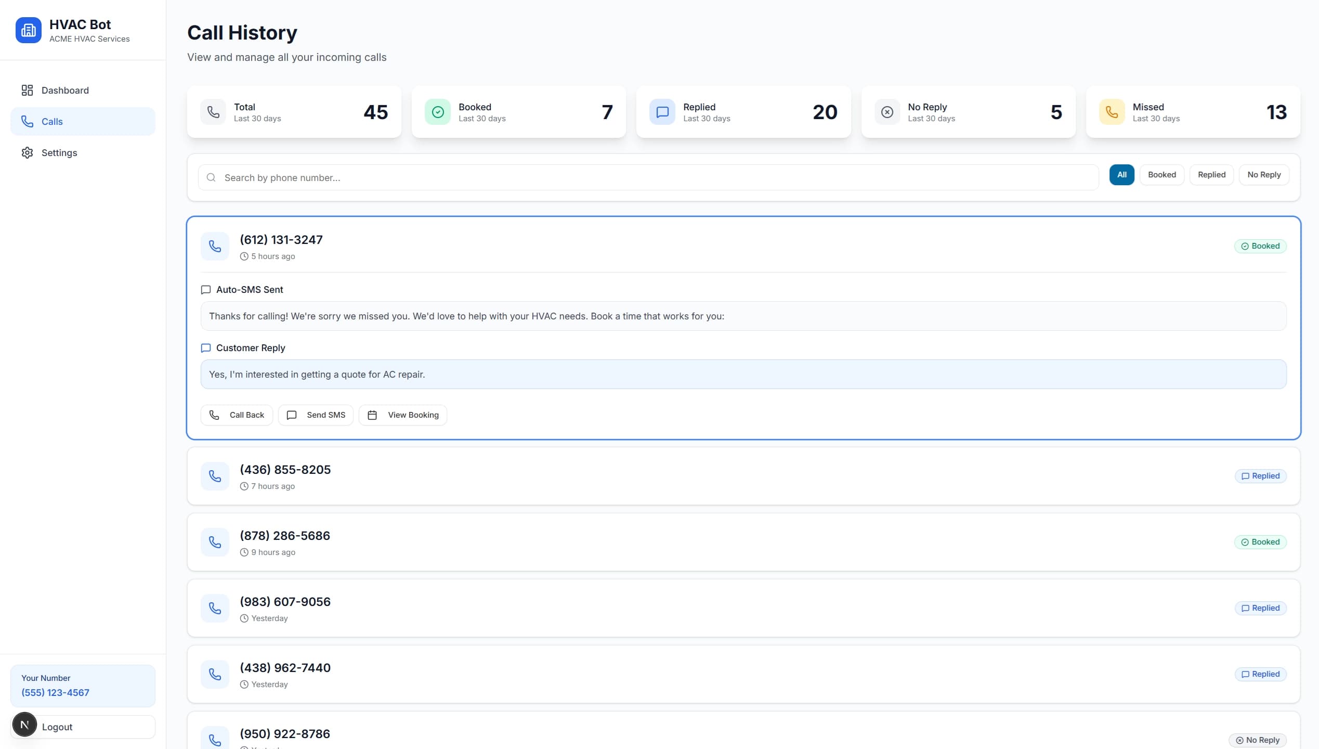Click the HVAC Bot logo icon
The image size is (1319, 749).
point(28,30)
